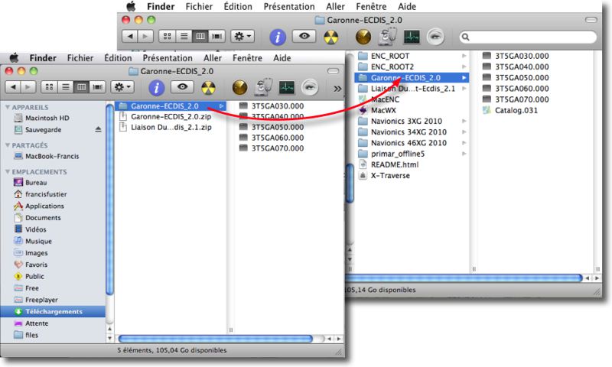Image resolution: width=612 pixels, height=367 pixels.
Task: Open the Action gear dropdown in front window
Action: 122,86
